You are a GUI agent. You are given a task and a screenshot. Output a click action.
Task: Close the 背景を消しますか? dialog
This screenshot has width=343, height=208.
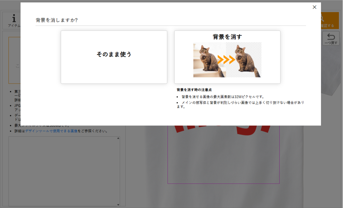point(314,7)
